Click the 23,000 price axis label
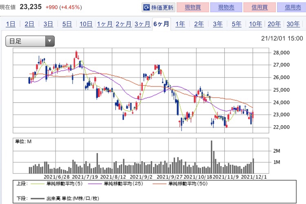 click(x=281, y=115)
